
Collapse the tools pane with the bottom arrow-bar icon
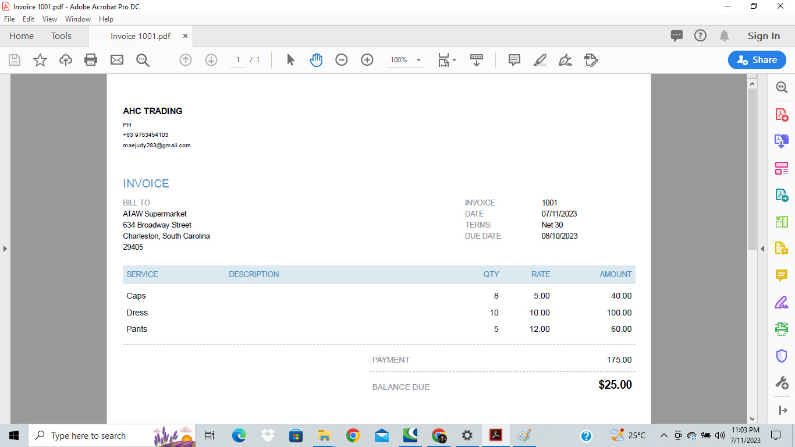click(782, 410)
